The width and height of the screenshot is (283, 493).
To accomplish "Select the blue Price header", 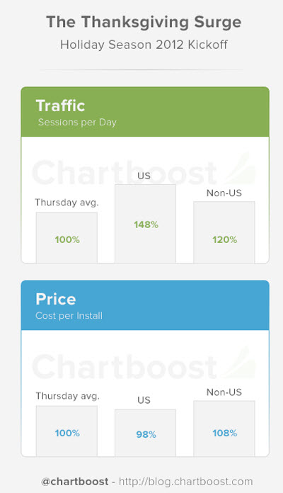I will [145, 305].
